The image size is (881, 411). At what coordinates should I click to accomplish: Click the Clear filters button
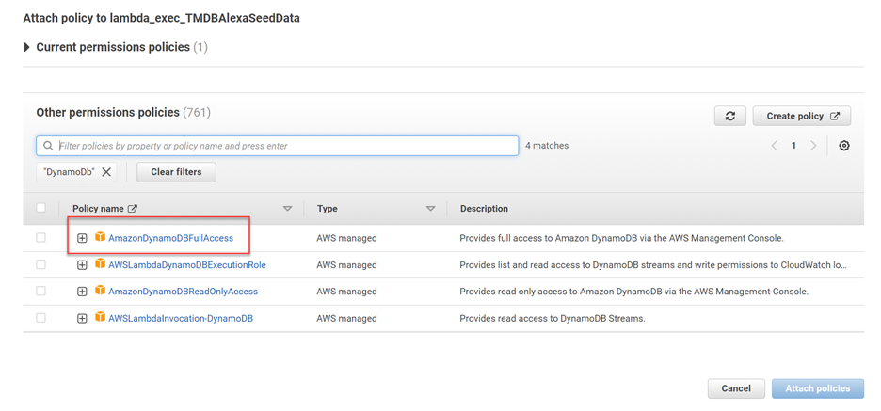(x=176, y=172)
